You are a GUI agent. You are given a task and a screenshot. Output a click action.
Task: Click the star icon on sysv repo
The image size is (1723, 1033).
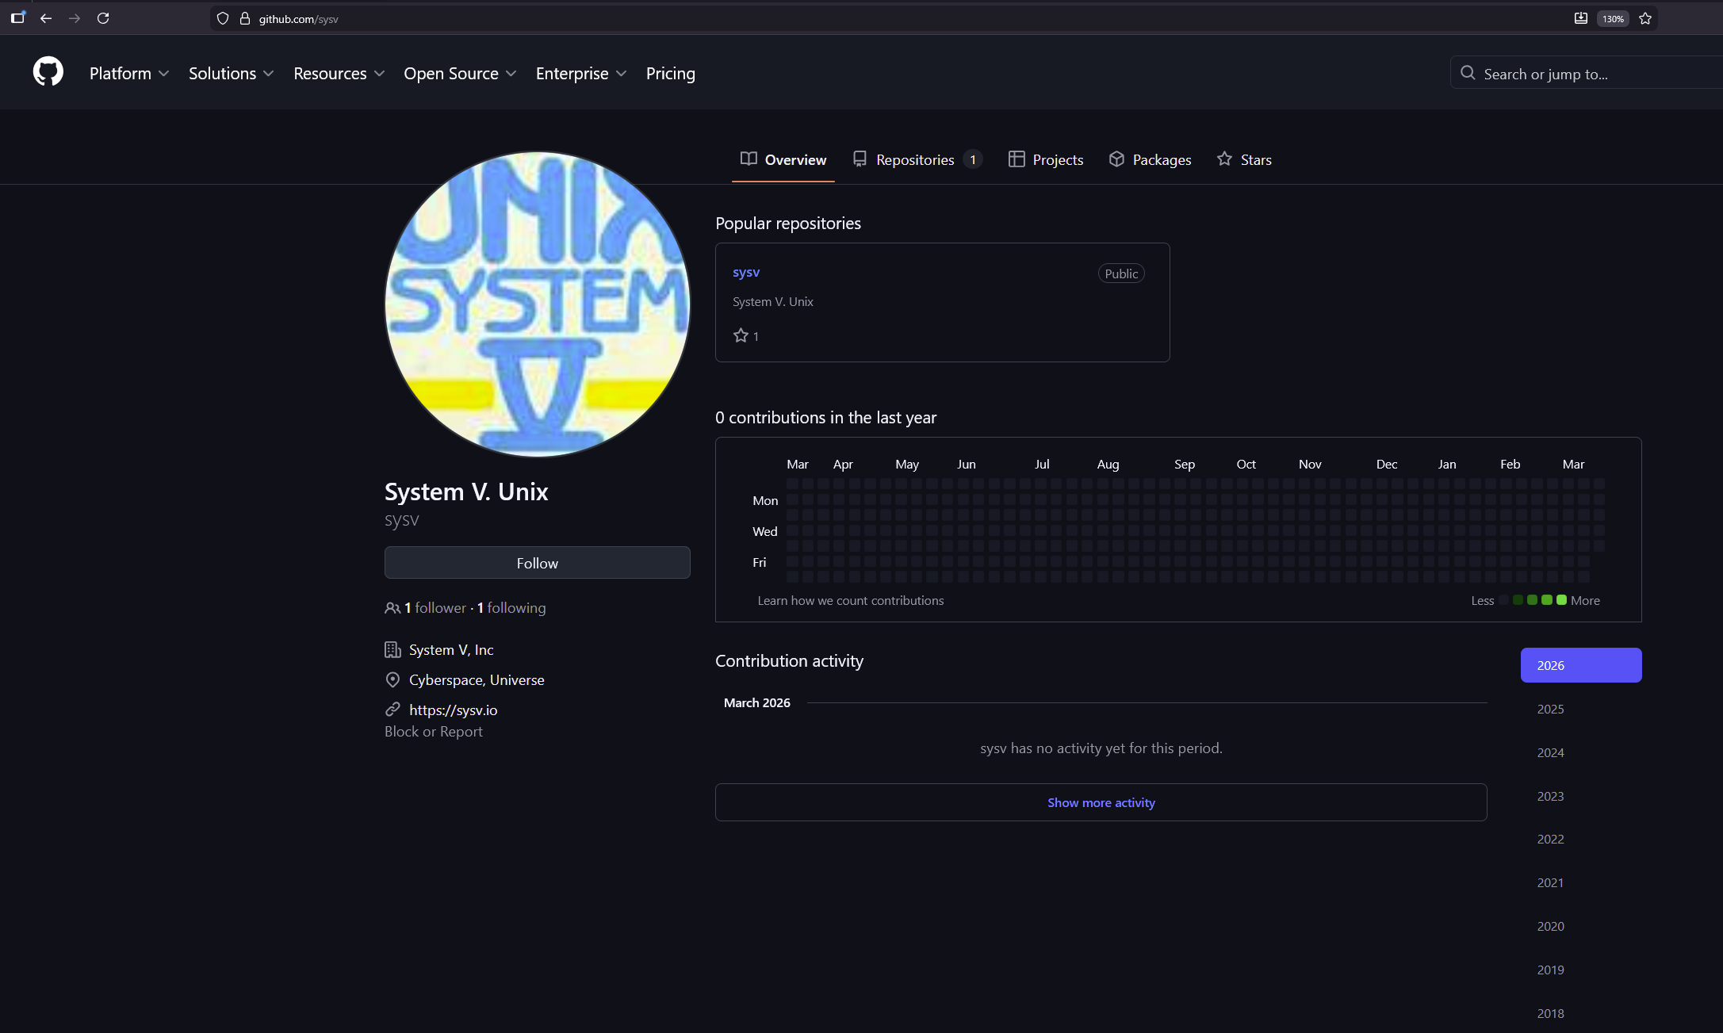[x=741, y=335]
